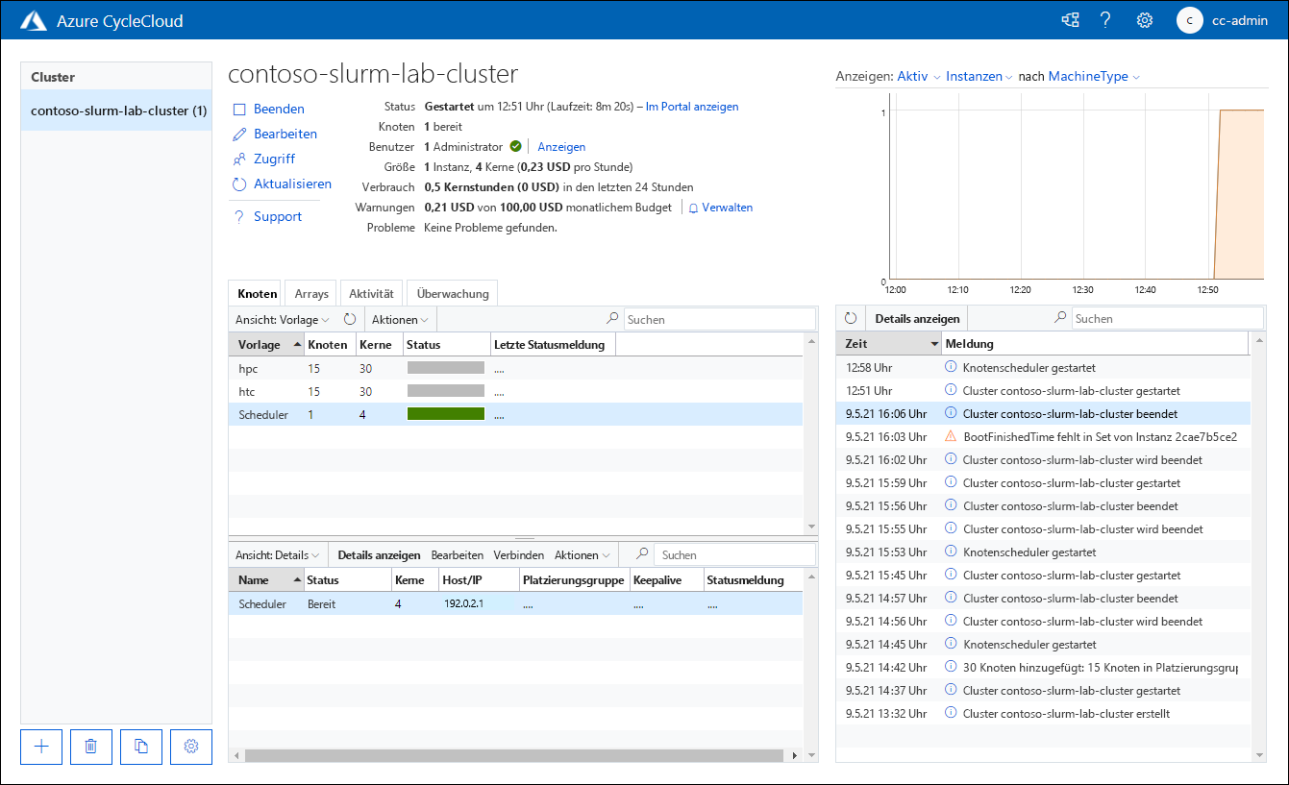1289x785 pixels.
Task: Open the Im Portal anzeigen link
Action: [691, 107]
